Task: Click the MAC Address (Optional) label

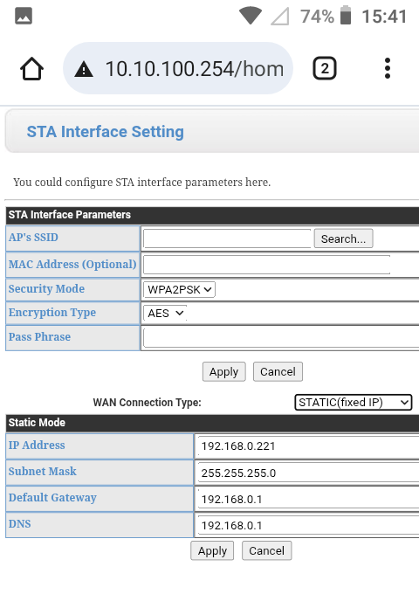Action: coord(72,265)
